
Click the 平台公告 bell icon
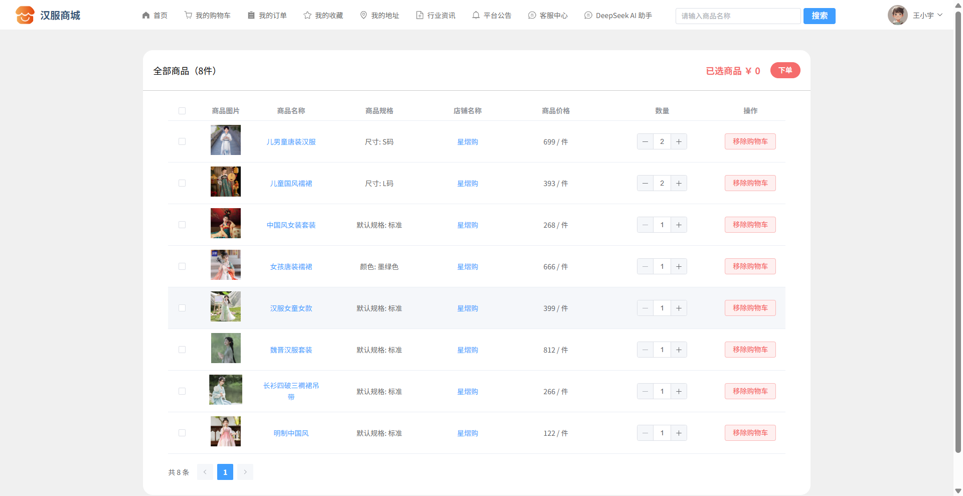476,16
